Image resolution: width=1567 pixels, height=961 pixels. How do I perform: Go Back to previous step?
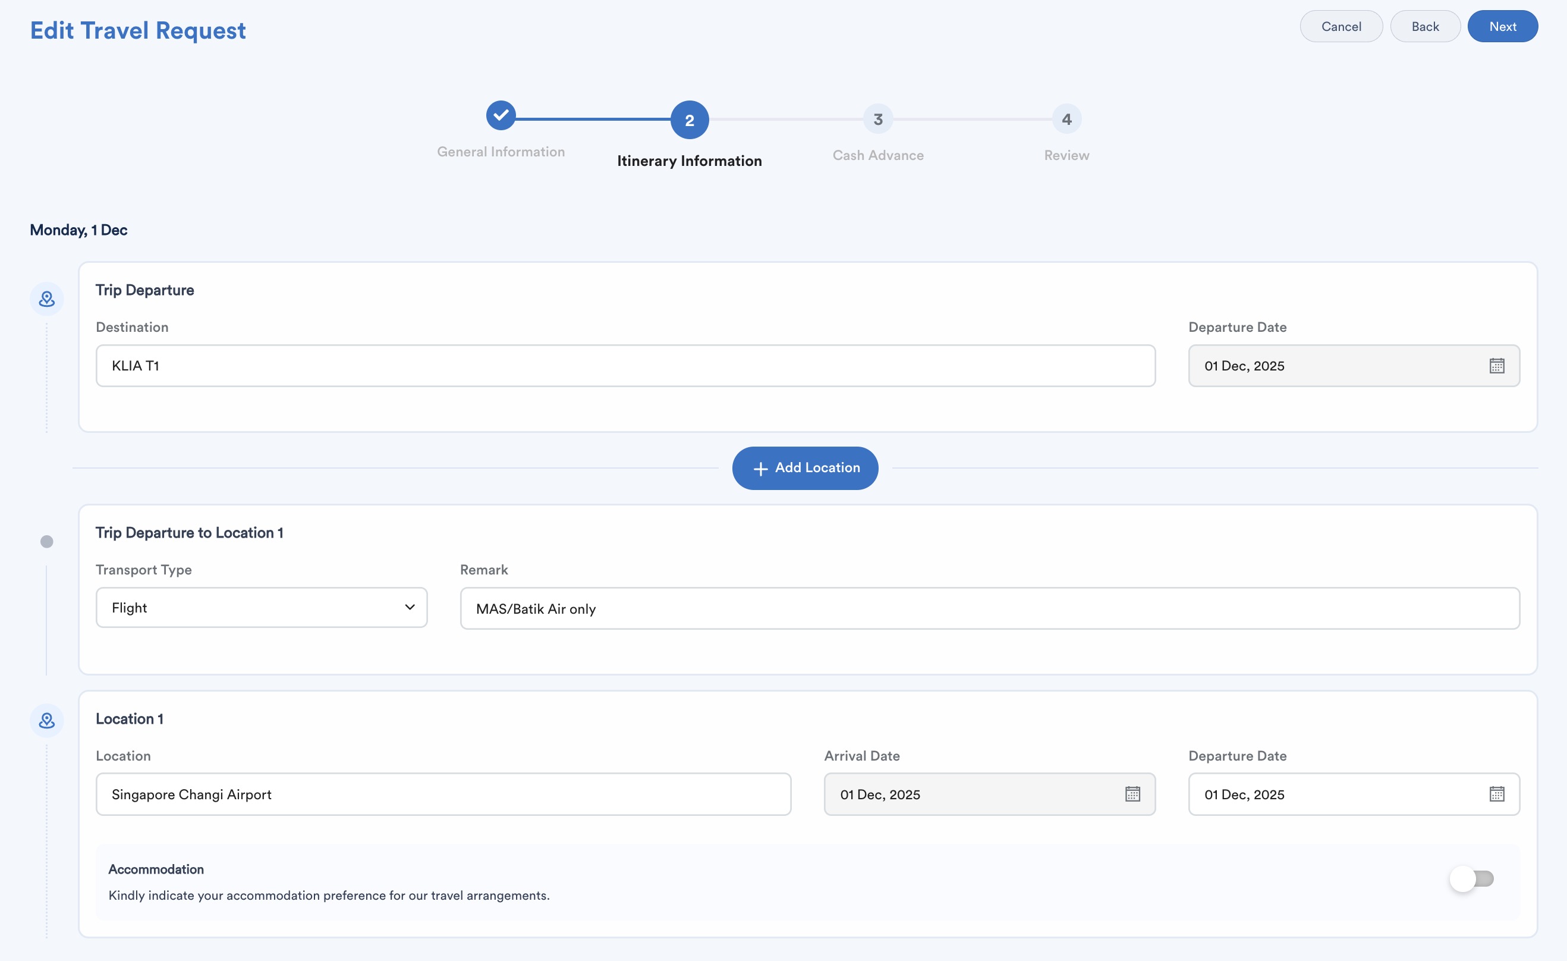(1424, 27)
